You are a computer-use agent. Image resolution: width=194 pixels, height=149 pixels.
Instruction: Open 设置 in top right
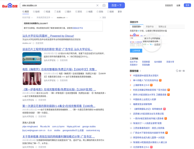[178, 5]
